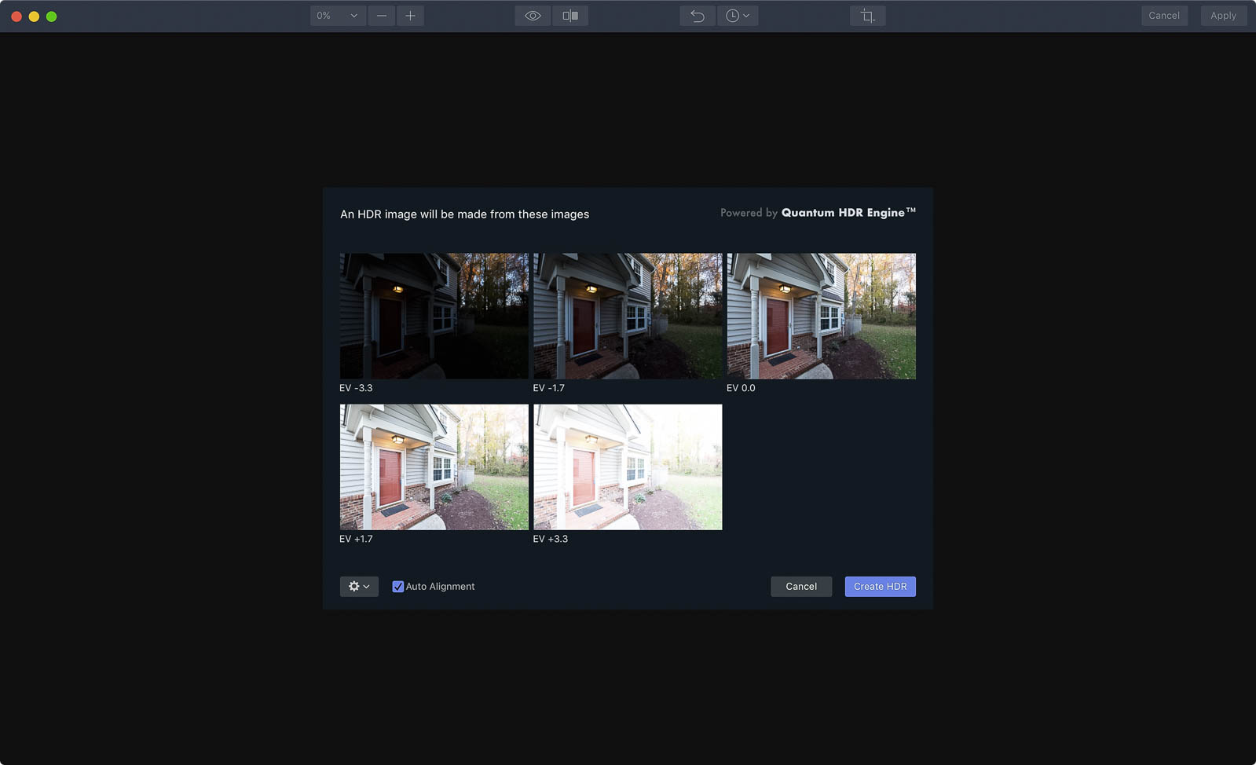Click the zoom in plus button
Image resolution: width=1256 pixels, height=765 pixels.
click(410, 16)
